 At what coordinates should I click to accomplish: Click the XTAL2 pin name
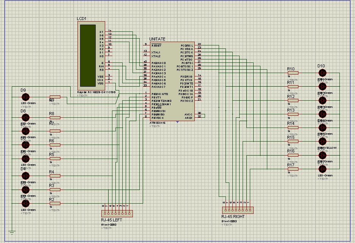(x=156, y=56)
